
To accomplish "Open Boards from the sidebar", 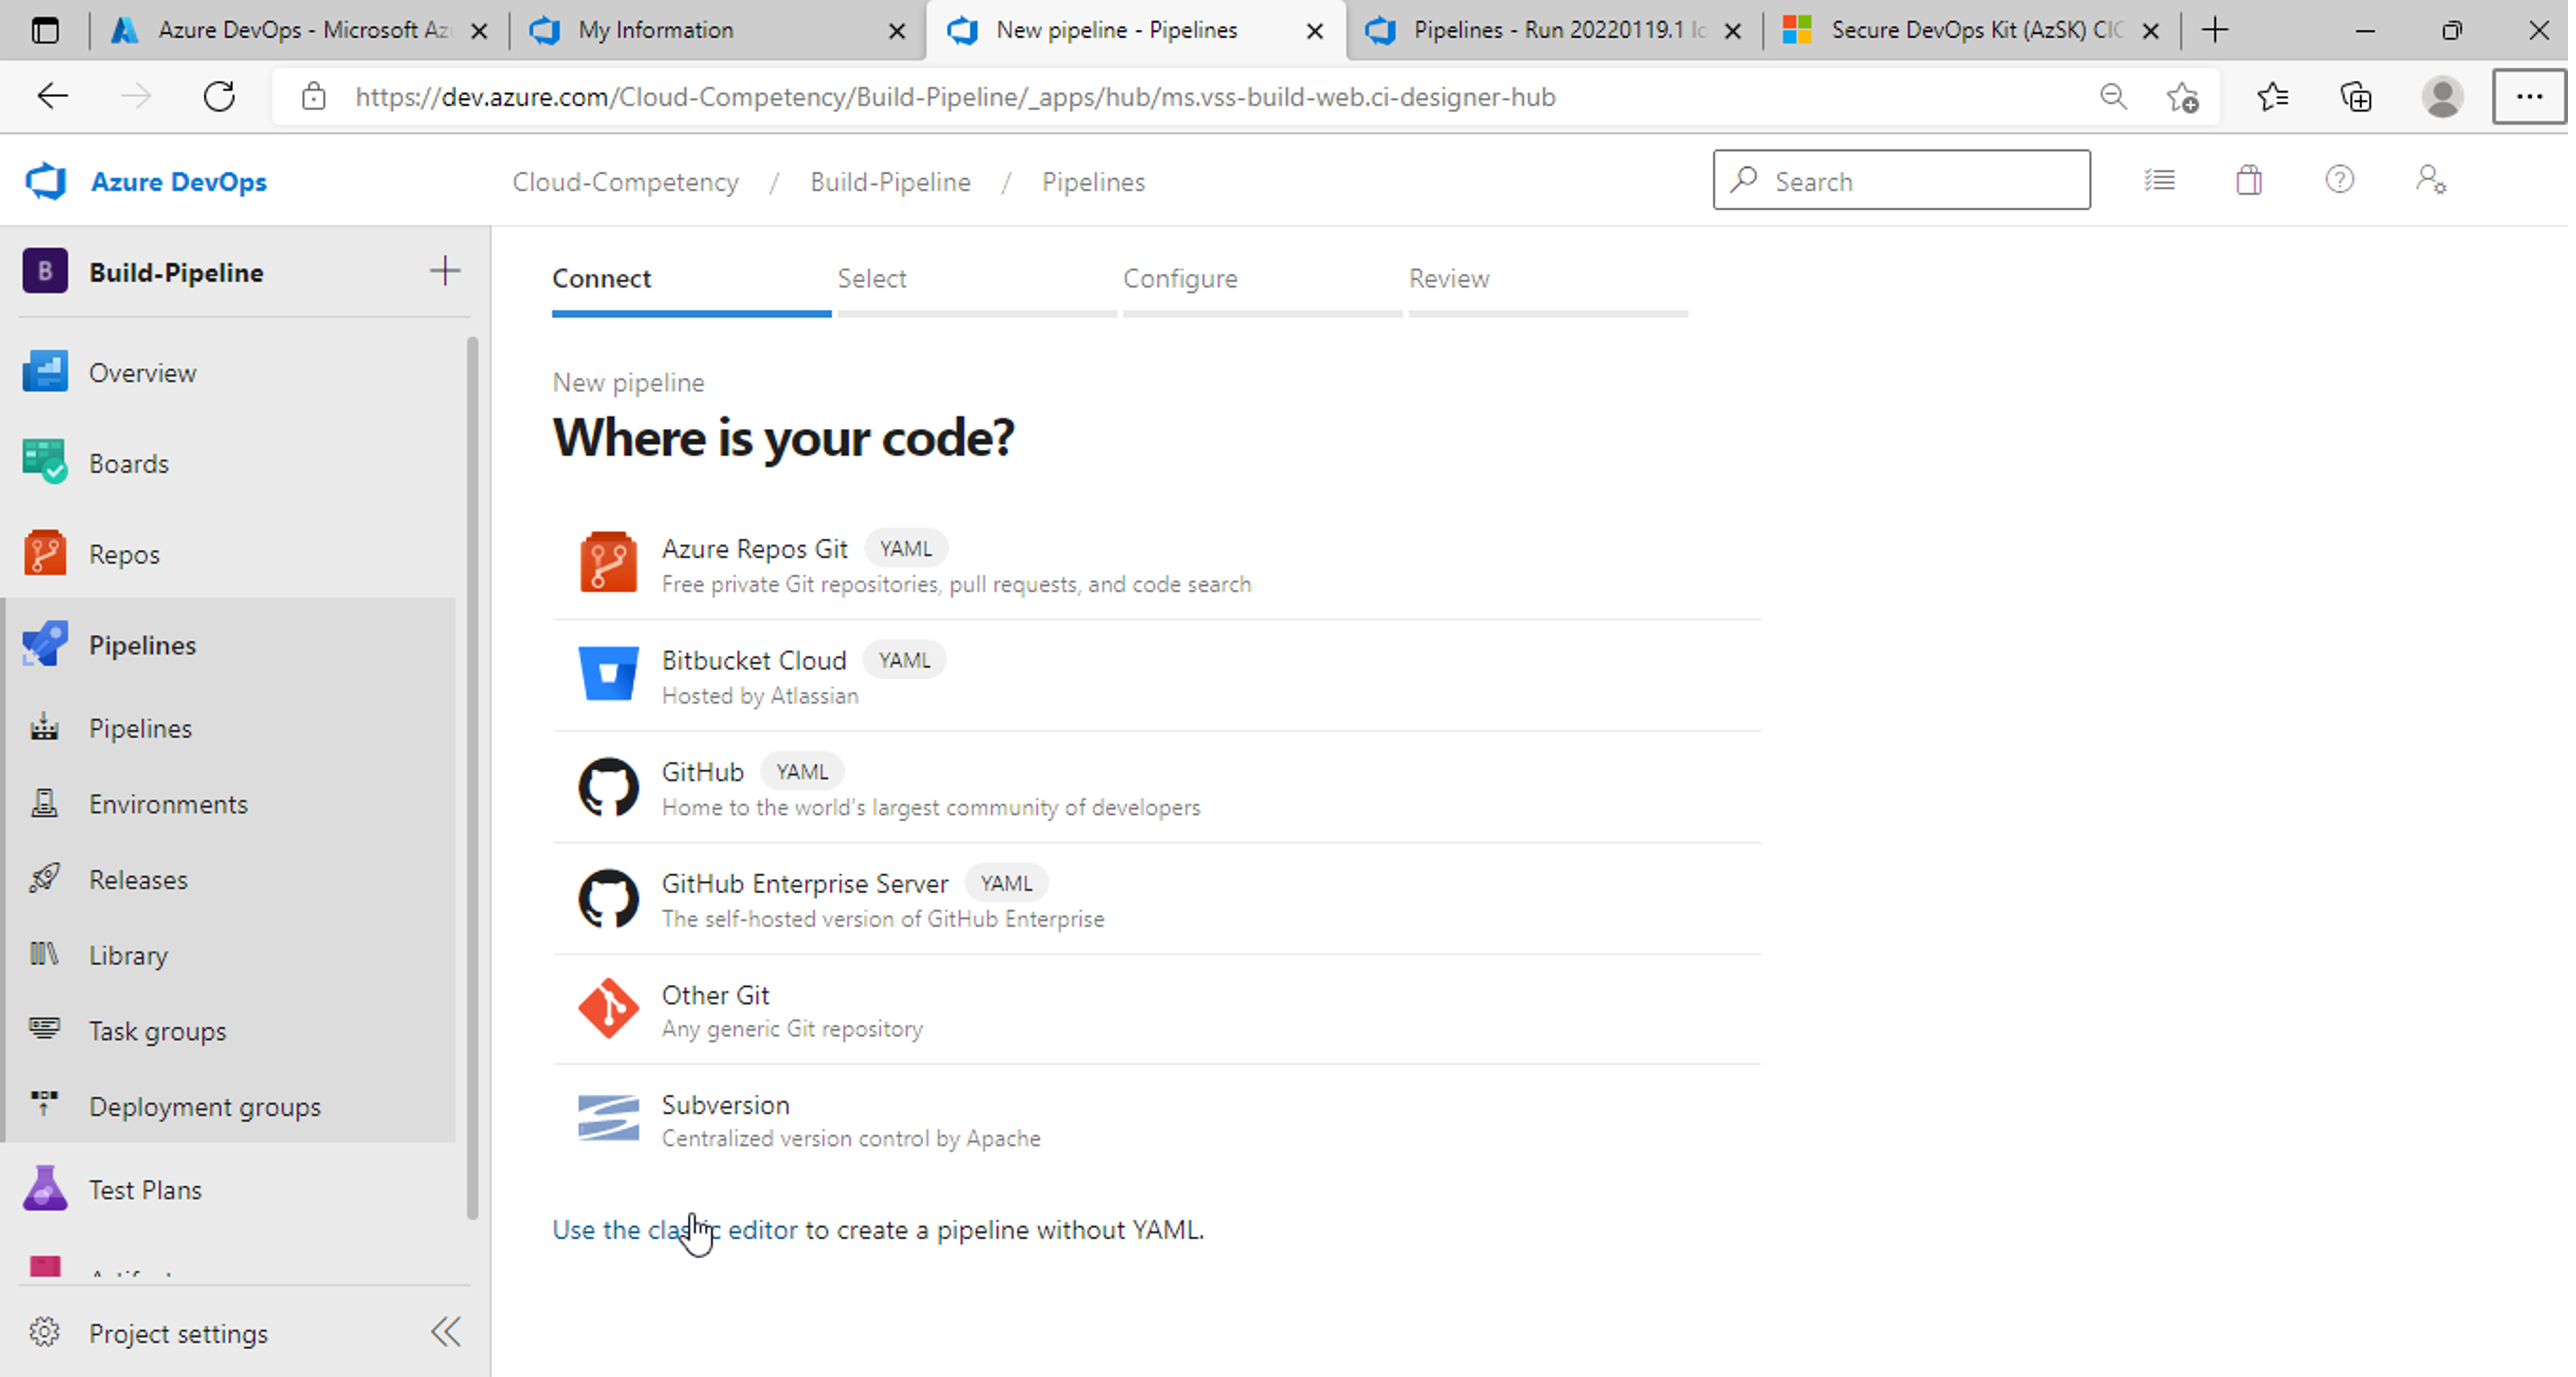I will (128, 463).
